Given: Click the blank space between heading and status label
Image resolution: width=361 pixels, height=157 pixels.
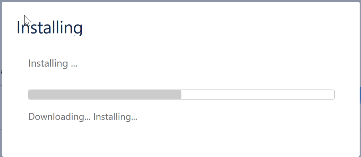Looking at the screenshot, I should [x=181, y=47].
